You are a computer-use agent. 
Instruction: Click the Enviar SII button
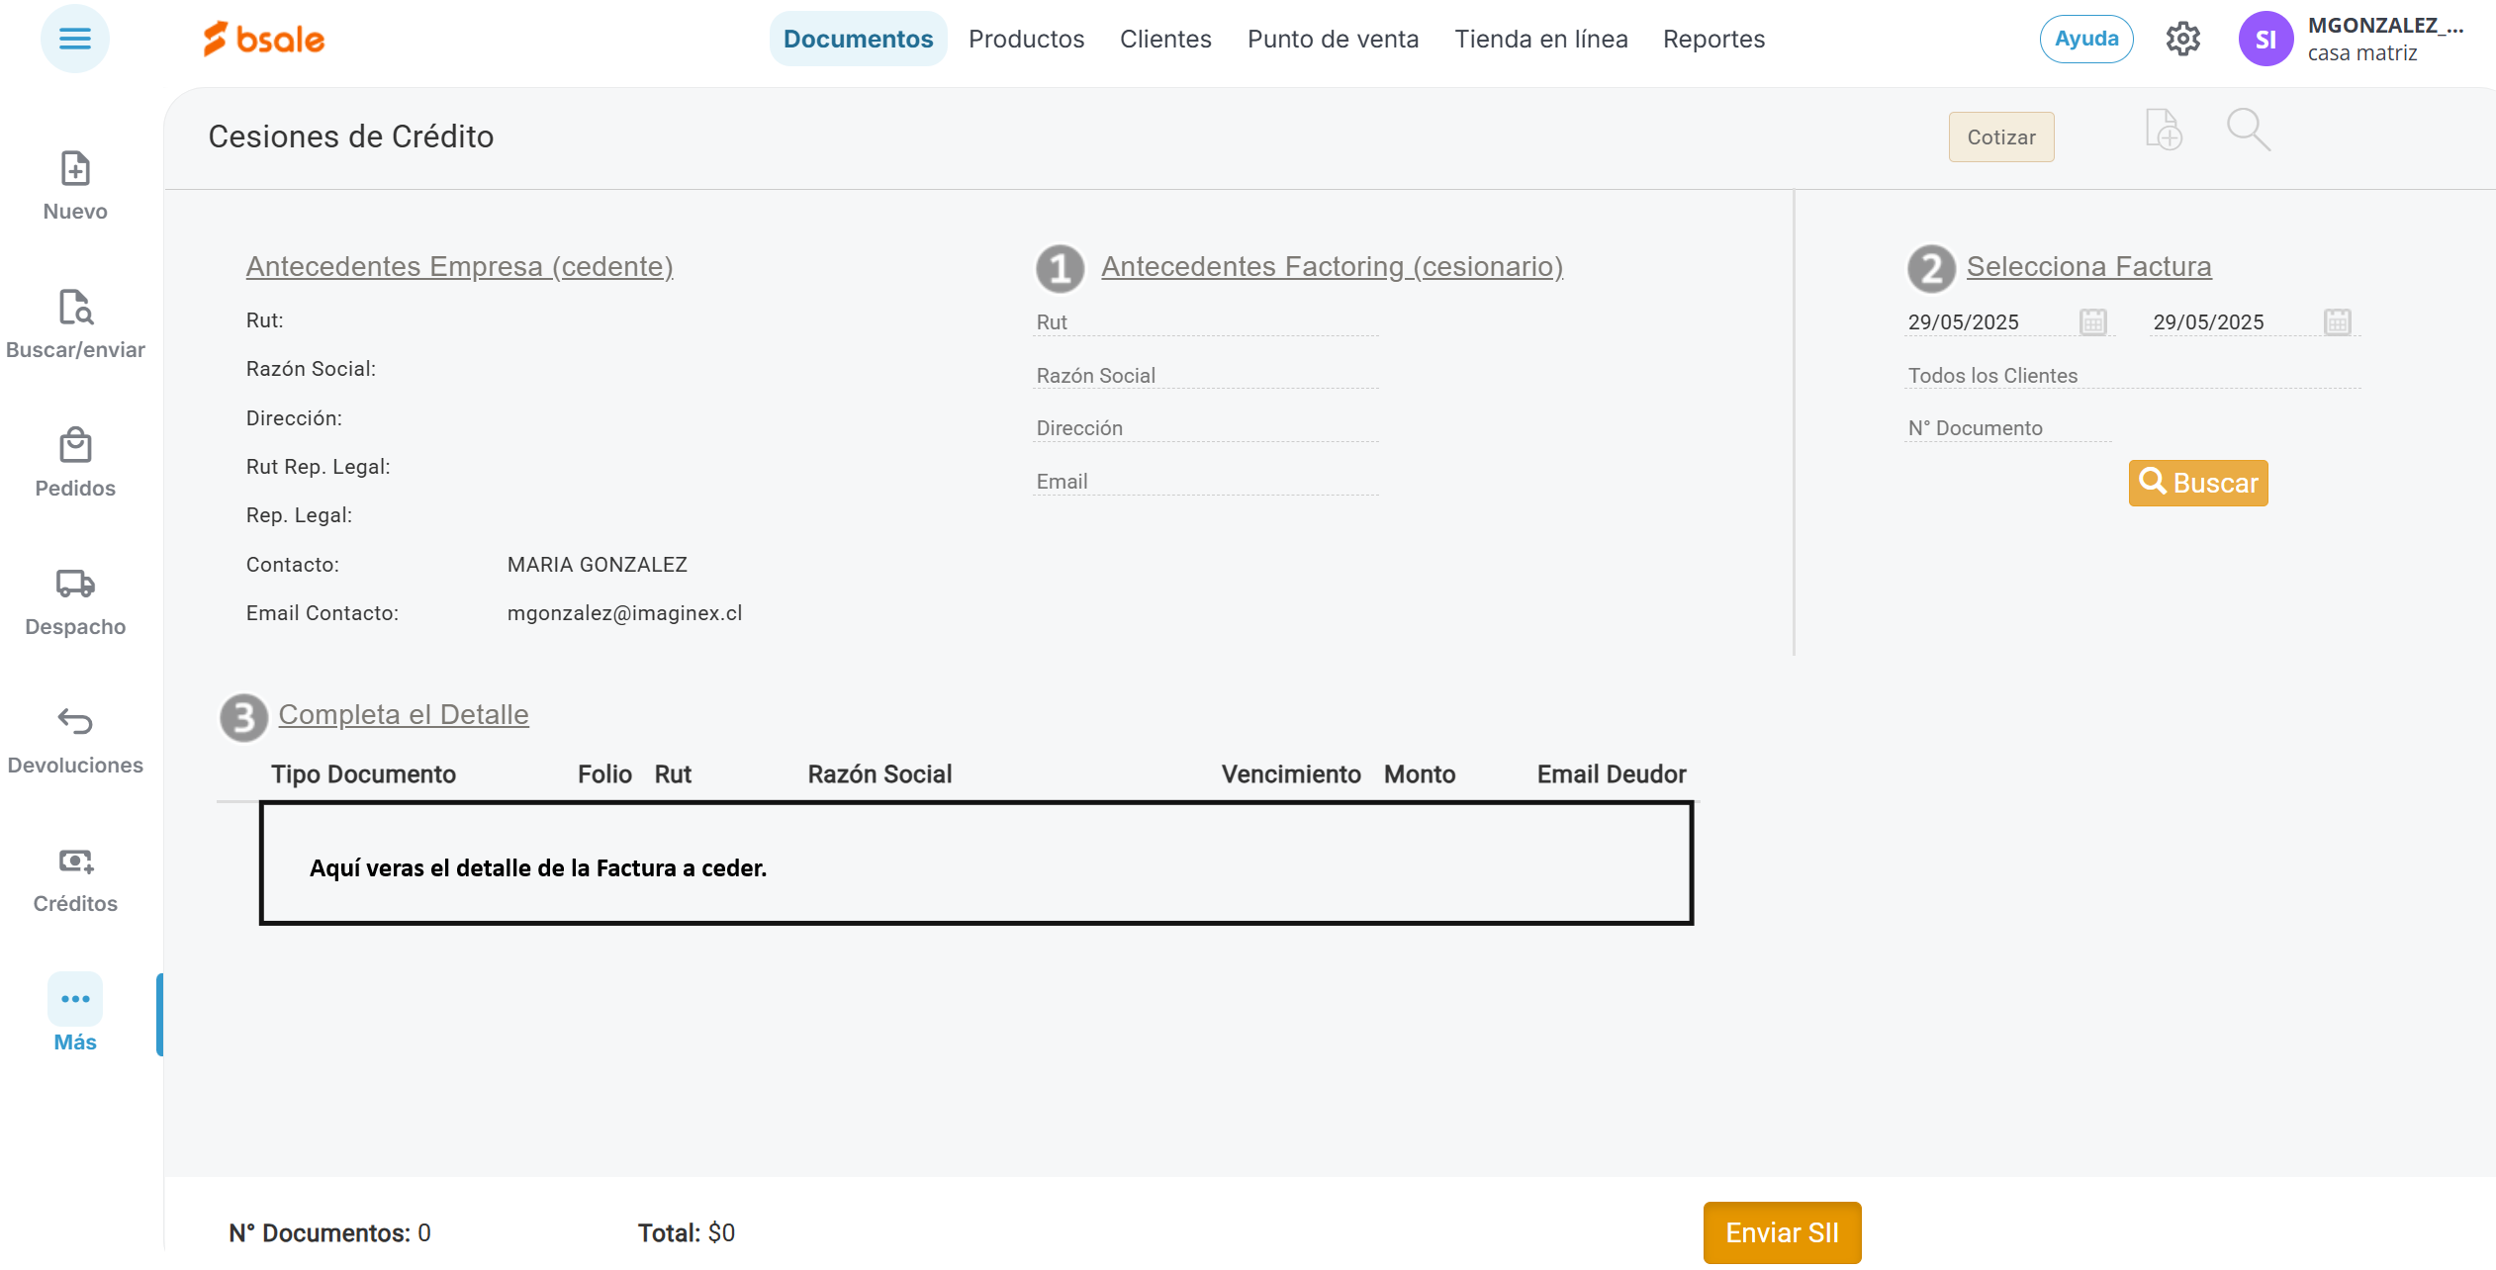coord(1782,1232)
